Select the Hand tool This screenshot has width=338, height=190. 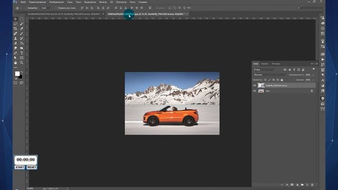coord(15,63)
